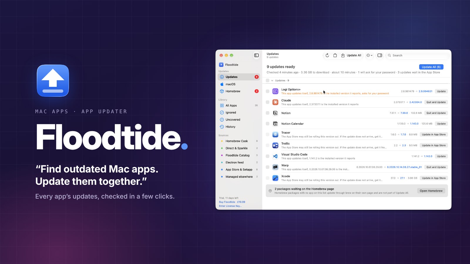470x264 pixels.
Task: Open History in the sidebar
Action: point(239,127)
